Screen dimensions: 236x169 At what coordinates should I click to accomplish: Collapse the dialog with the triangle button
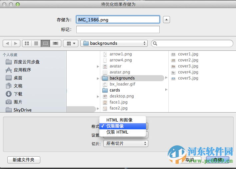point(166,20)
